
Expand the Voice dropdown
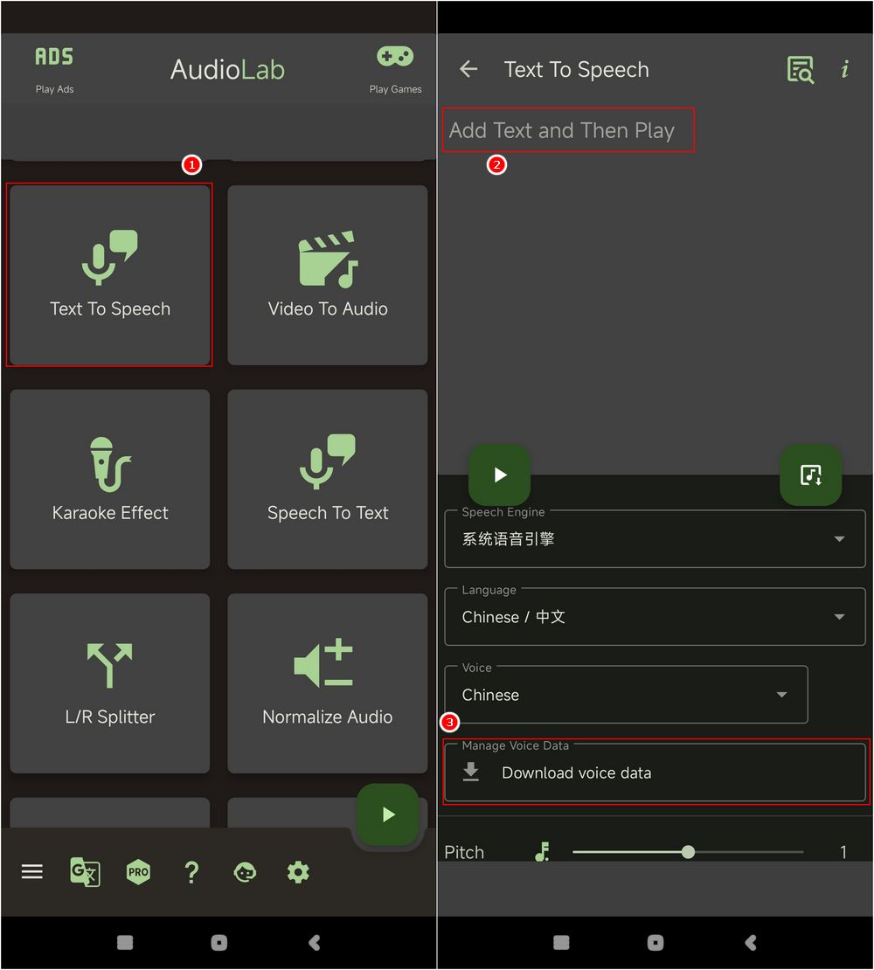click(x=626, y=695)
